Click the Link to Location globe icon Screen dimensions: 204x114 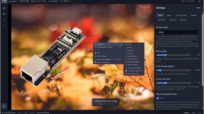click(x=126, y=68)
